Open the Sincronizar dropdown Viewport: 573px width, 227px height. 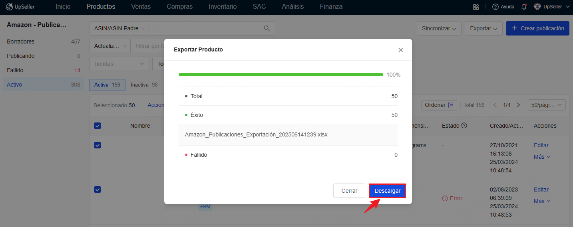click(x=439, y=28)
